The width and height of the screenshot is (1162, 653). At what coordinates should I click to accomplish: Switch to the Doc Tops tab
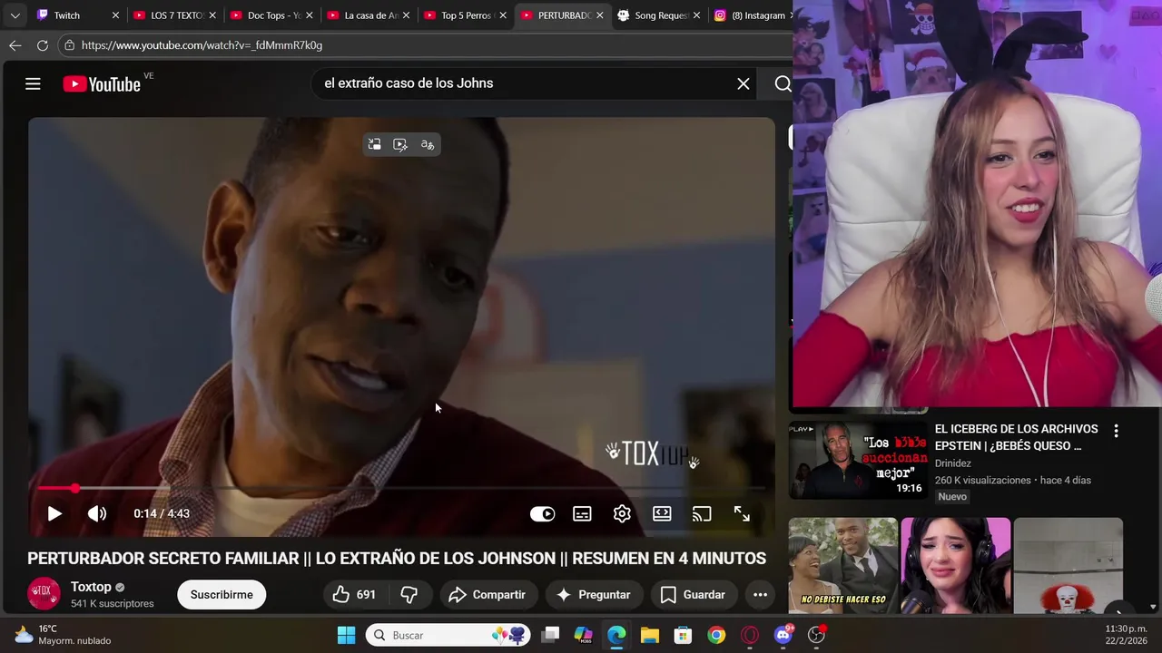click(271, 15)
